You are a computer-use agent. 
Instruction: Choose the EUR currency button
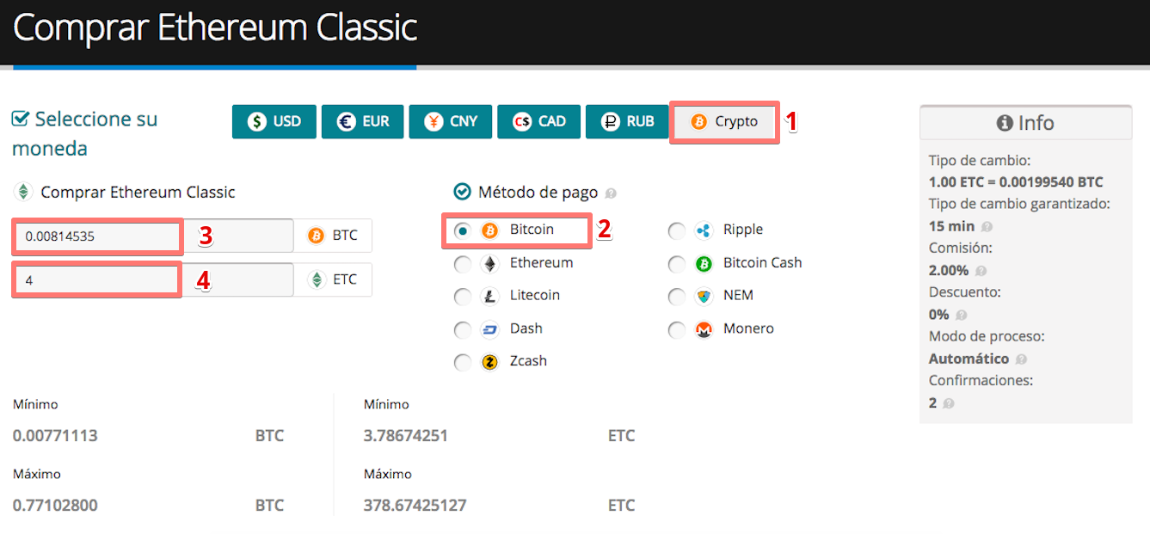point(362,121)
